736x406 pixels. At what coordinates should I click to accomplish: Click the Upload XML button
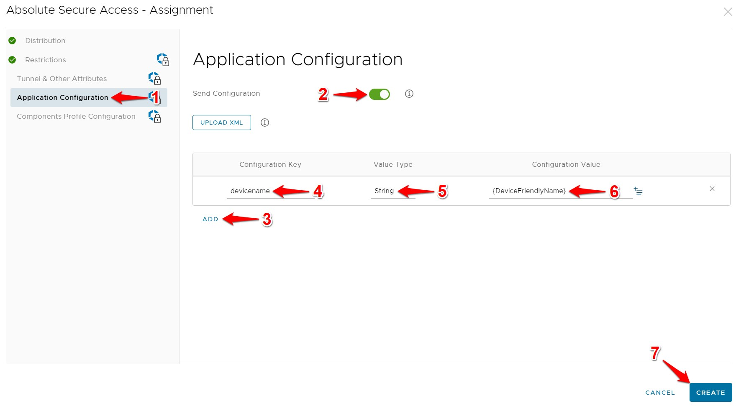(222, 123)
